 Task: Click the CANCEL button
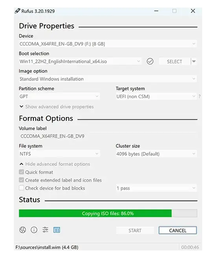pyautogui.click(x=178, y=231)
